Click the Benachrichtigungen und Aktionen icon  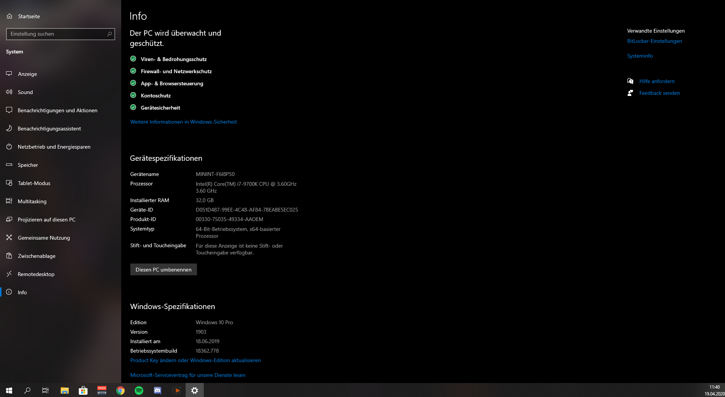pyautogui.click(x=9, y=110)
